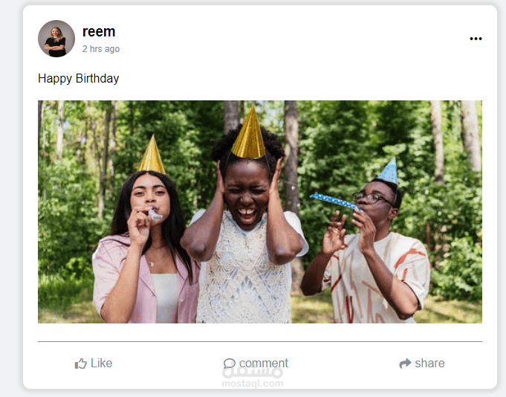Viewport: 506px width, 397px height.
Task: Click the '2 hrs ago' timestamp
Action: click(101, 49)
